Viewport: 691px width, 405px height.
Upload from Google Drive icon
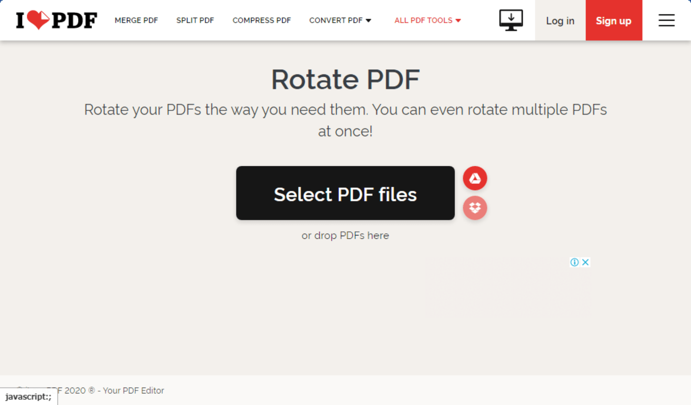click(475, 178)
